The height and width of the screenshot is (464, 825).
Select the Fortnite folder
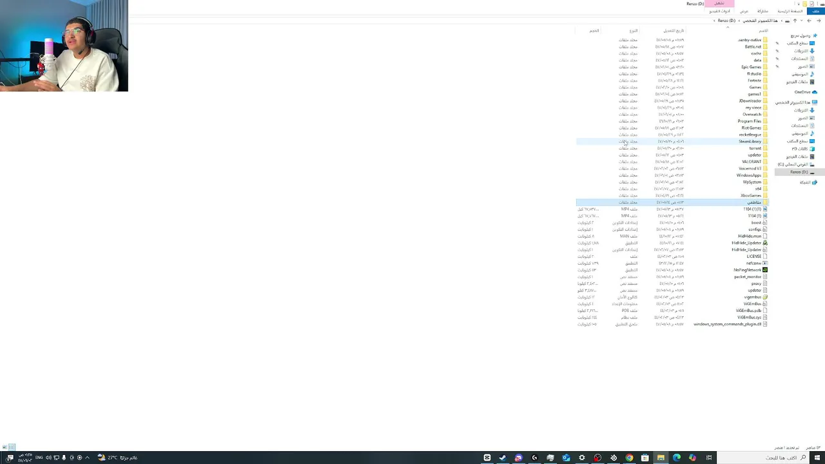click(754, 81)
